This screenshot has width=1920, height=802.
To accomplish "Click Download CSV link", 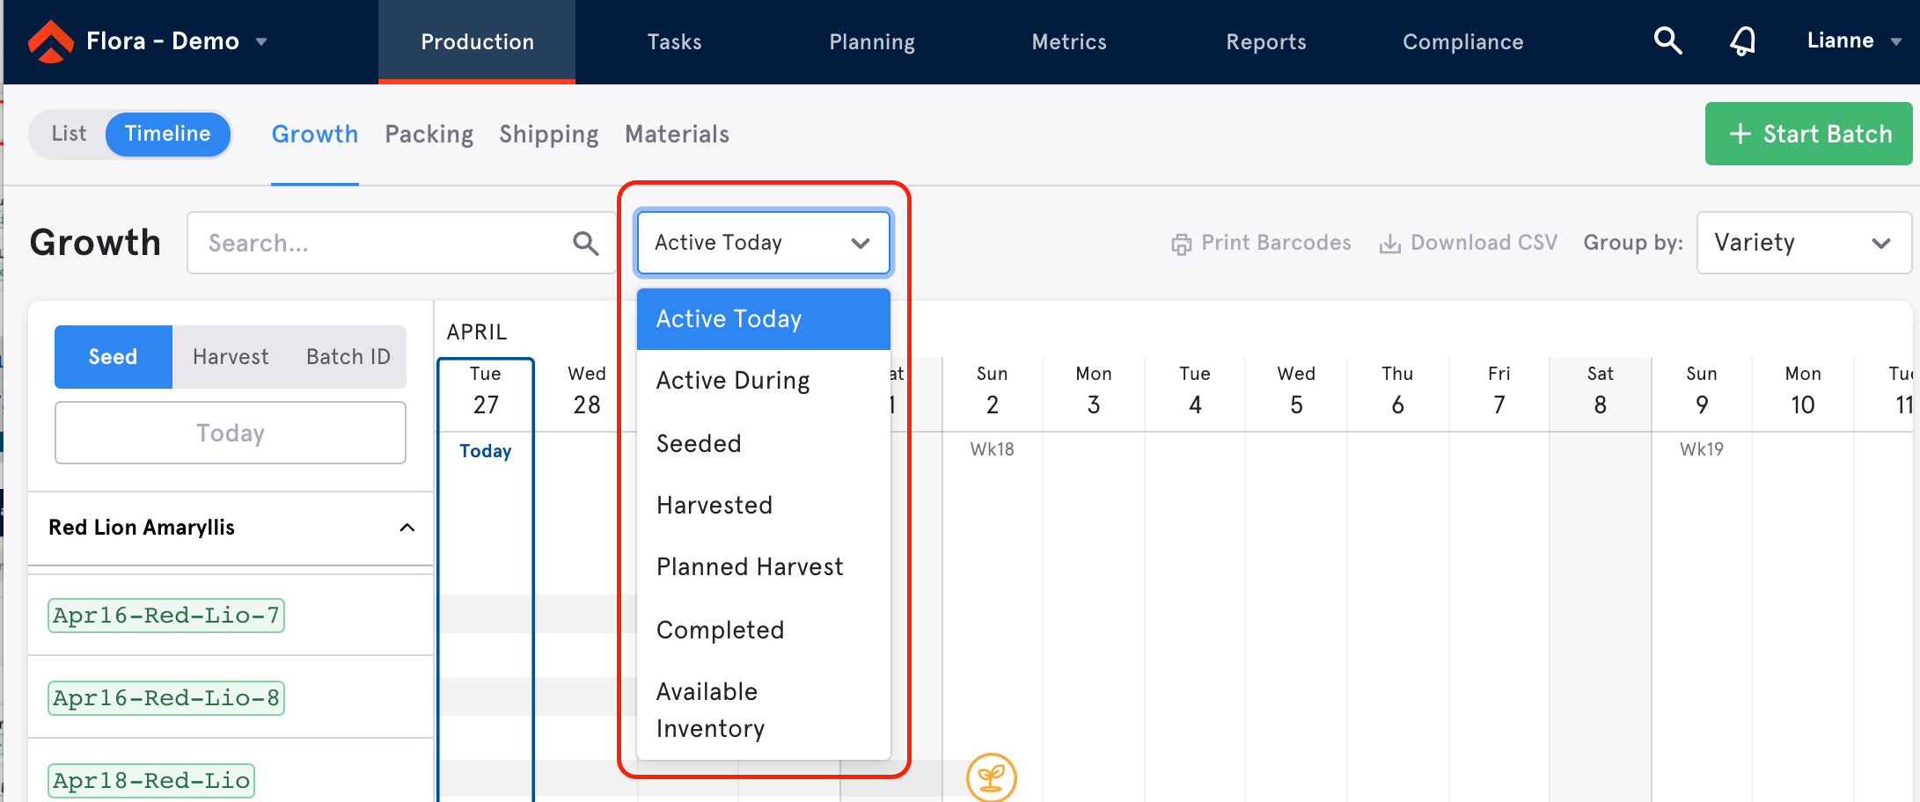I will [x=1469, y=243].
